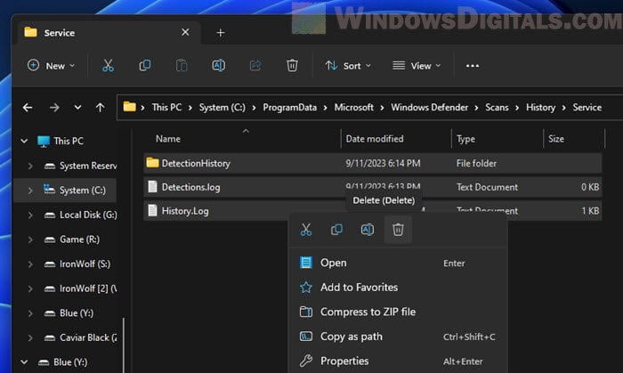Image resolution: width=623 pixels, height=373 pixels.
Task: Select the DetectionHistory folder
Action: [x=373, y=163]
